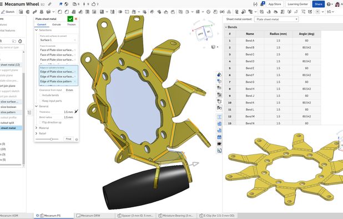Click the blue Share button
The height and width of the screenshot is (219, 343).
pyautogui.click(x=318, y=4)
